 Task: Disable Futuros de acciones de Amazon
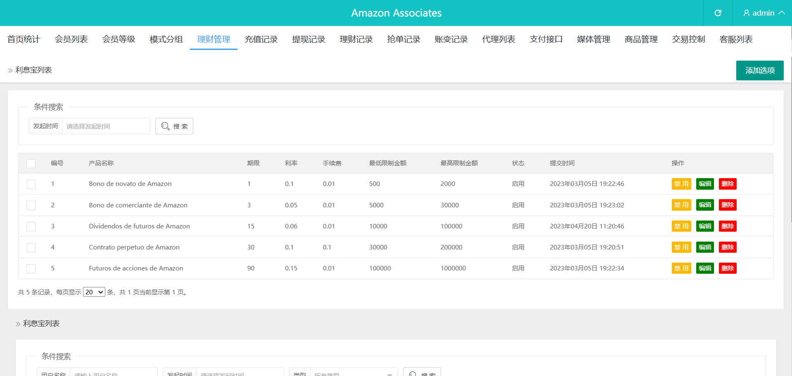[681, 268]
